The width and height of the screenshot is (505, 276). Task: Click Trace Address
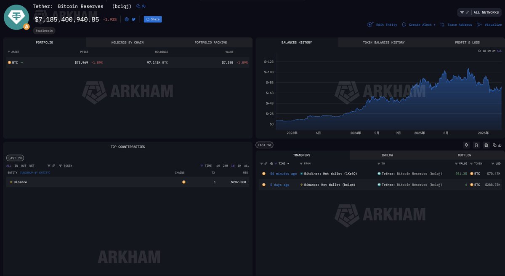click(x=456, y=25)
